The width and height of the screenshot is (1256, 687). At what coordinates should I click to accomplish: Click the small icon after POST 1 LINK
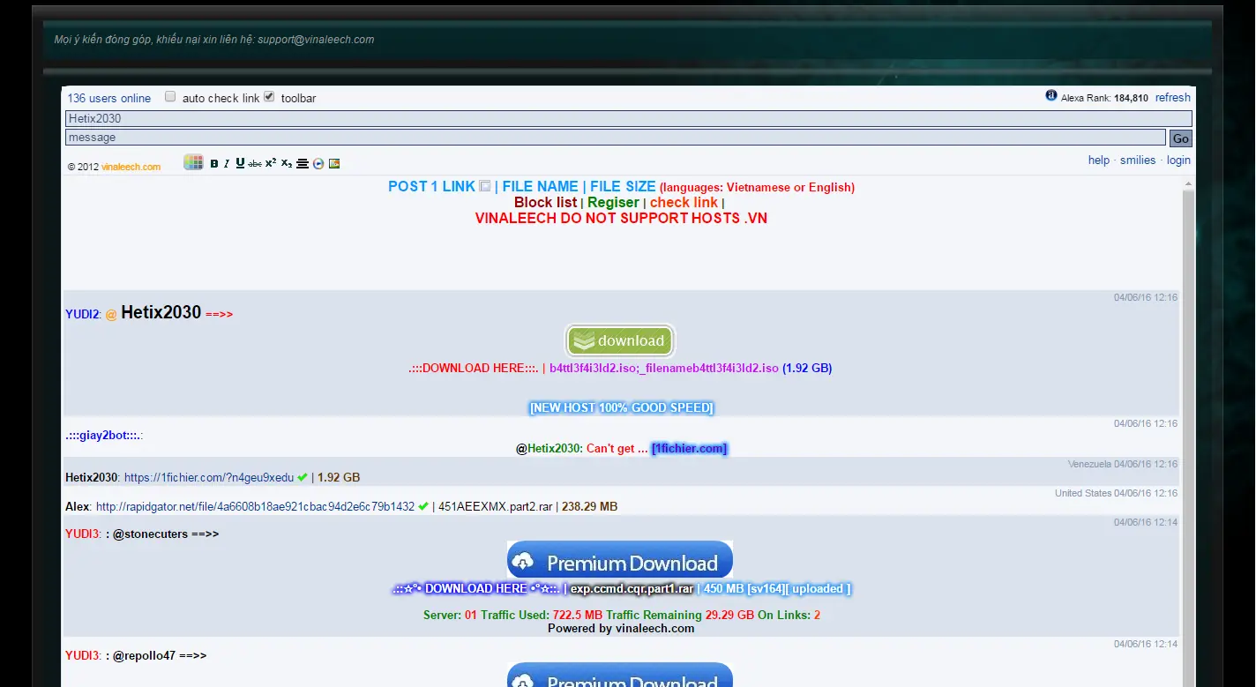[484, 186]
